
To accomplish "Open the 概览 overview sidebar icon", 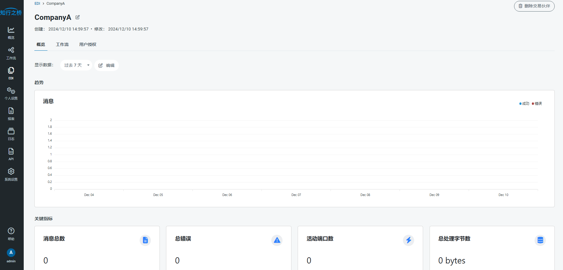I will 11,33.
